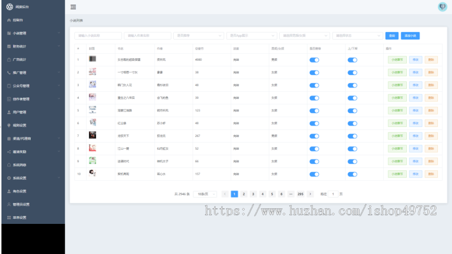452x254 pixels.
Task: Go to page 2 in pagination
Action: click(x=244, y=194)
